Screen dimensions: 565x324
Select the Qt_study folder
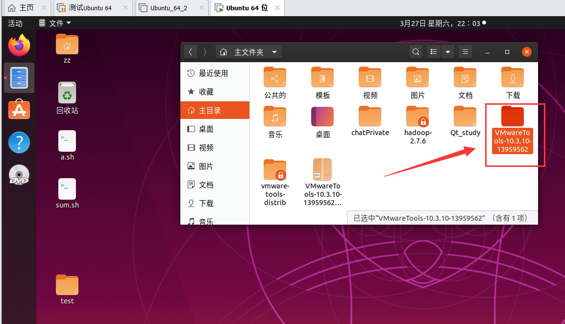(465, 121)
